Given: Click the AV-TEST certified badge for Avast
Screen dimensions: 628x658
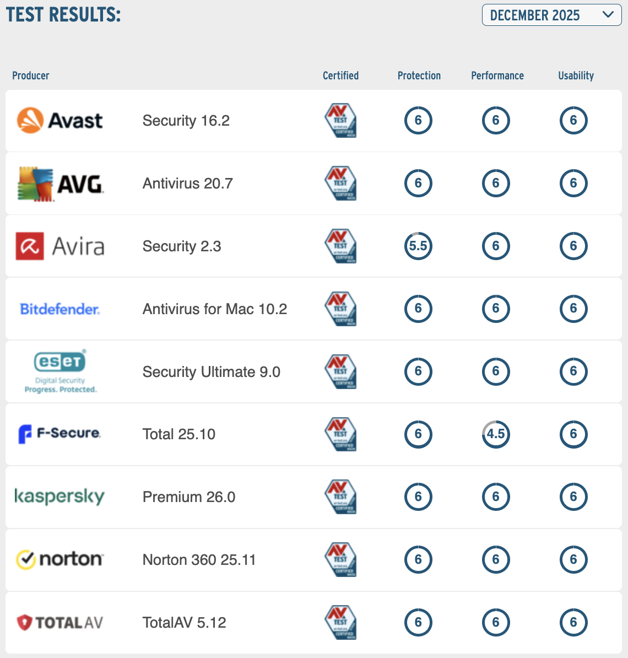Looking at the screenshot, I should click(340, 121).
